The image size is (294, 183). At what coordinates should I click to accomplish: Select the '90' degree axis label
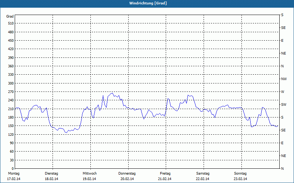pyautogui.click(x=12, y=143)
